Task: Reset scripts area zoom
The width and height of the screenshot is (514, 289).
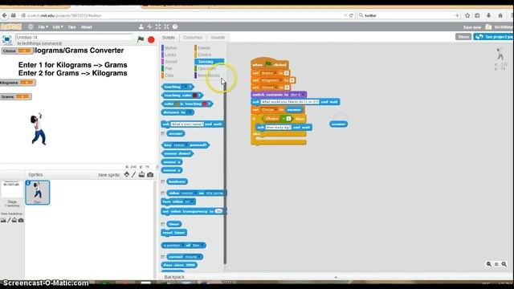Action: tap(496, 264)
